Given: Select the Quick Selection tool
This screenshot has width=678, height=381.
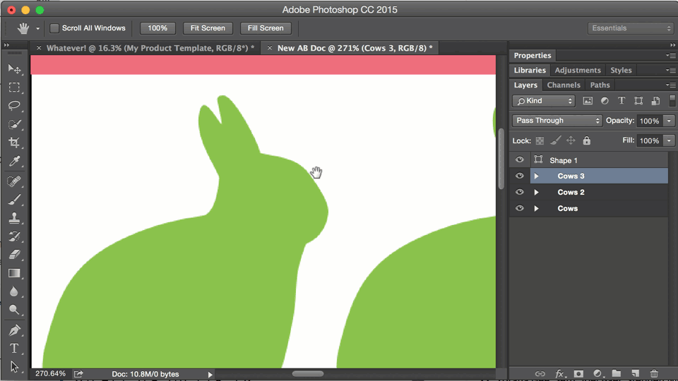Looking at the screenshot, I should pyautogui.click(x=14, y=124).
